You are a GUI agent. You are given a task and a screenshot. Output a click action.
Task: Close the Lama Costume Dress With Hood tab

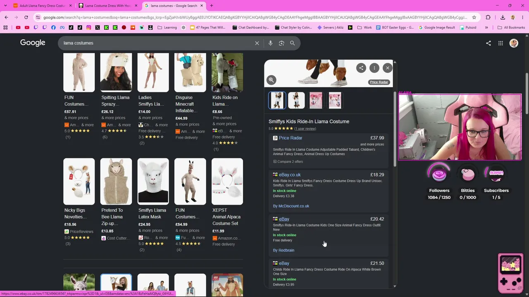[136, 6]
